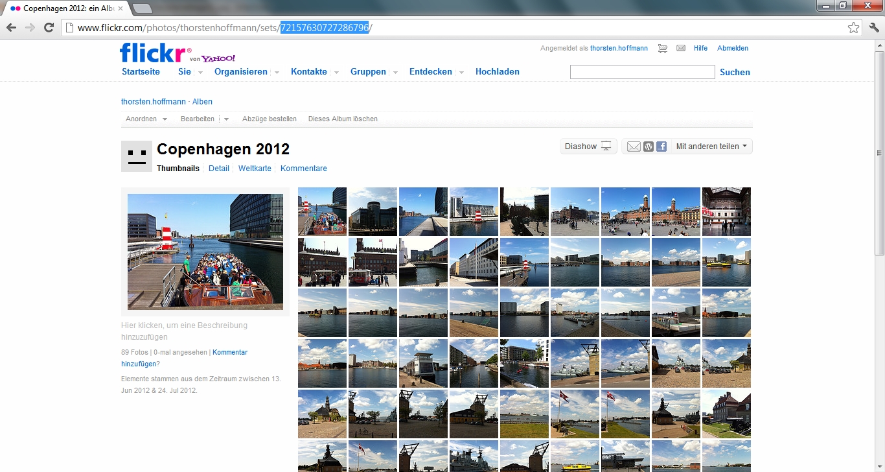Open the large boat album cover photo

click(205, 252)
